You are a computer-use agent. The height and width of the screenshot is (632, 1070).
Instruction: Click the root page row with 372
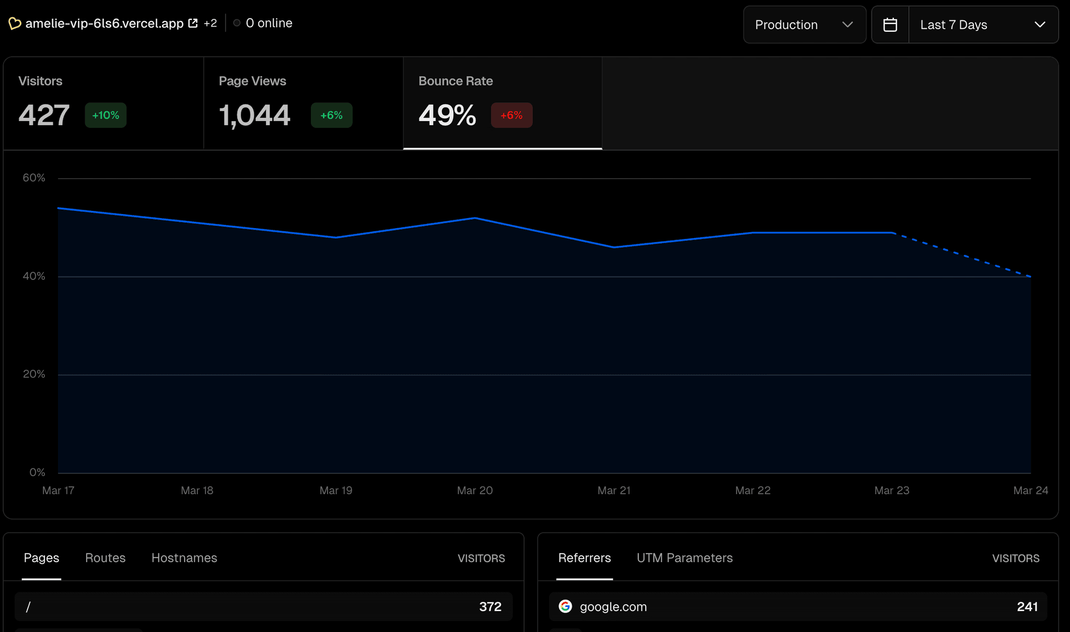pos(263,606)
